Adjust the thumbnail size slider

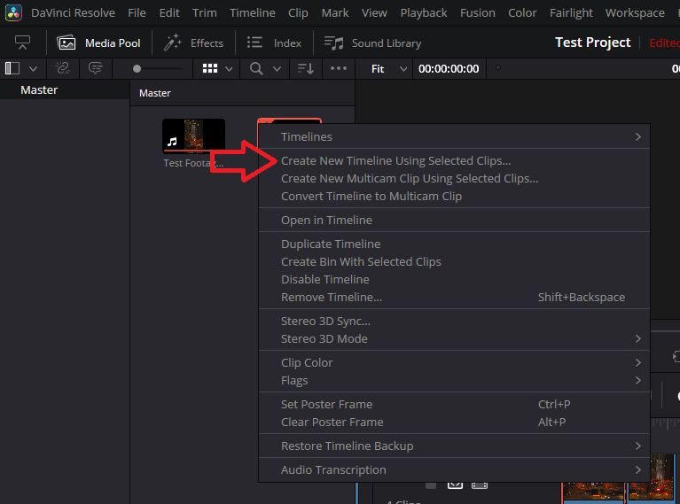[156, 68]
